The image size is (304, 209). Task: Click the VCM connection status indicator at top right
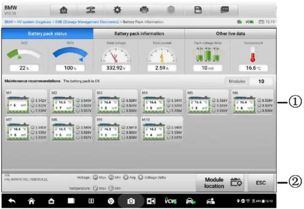pos(249,22)
